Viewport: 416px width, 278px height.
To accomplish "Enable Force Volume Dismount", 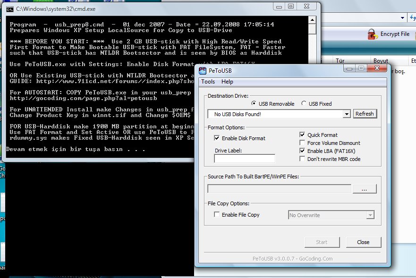I will [x=302, y=143].
